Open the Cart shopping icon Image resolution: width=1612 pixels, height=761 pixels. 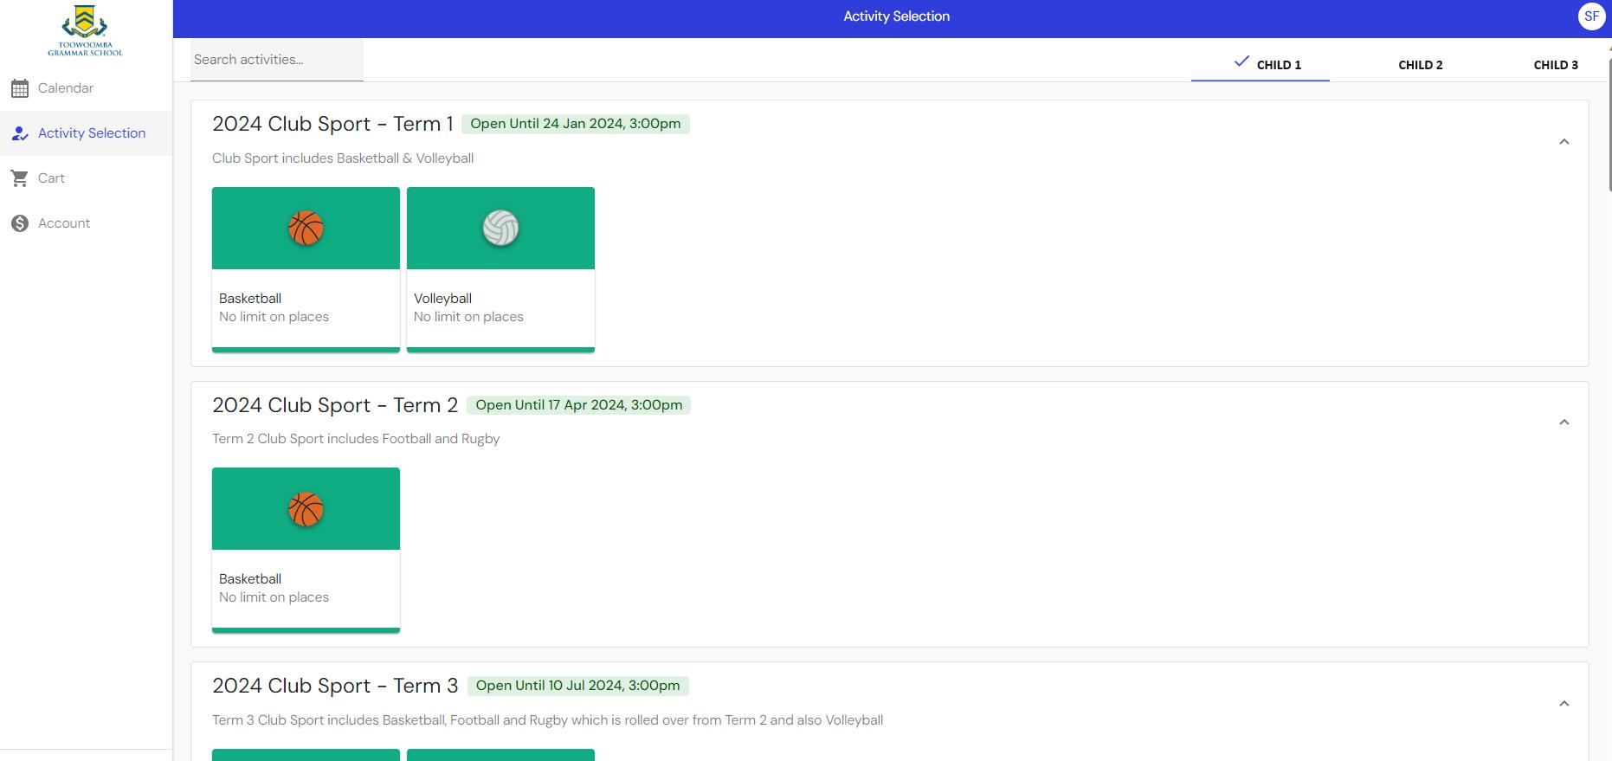tap(20, 178)
